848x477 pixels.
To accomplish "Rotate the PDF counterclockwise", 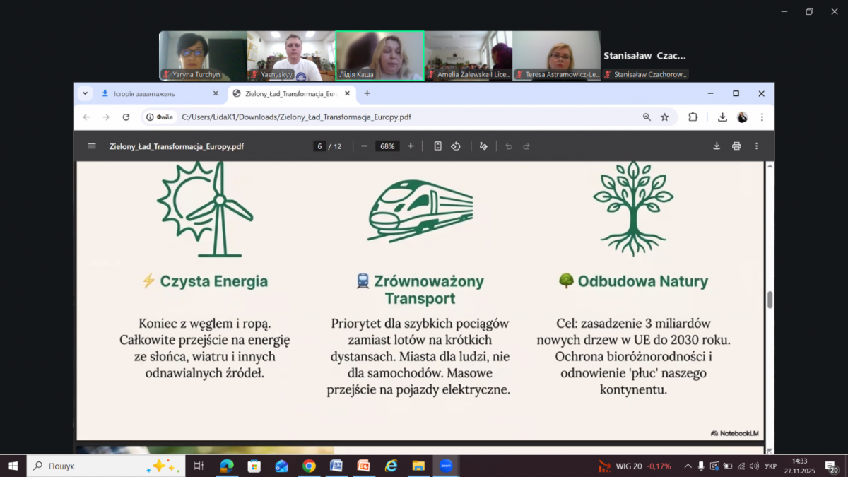I will point(456,146).
